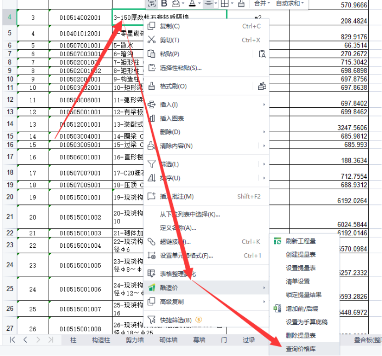Expand the 高级复制 submenu

(264, 302)
